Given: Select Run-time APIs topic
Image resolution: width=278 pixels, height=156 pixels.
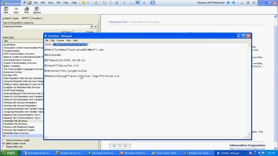Looking at the screenshot, I should click(x=10, y=75).
